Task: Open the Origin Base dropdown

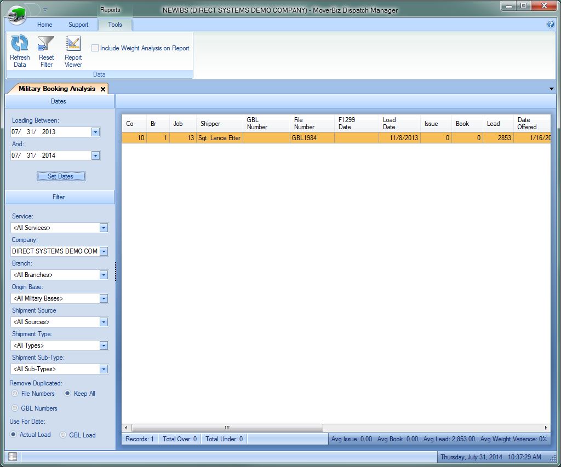Action: tap(104, 298)
